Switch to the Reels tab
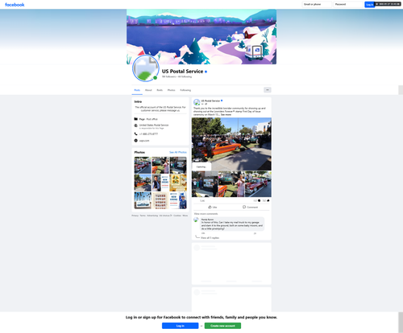 160,90
